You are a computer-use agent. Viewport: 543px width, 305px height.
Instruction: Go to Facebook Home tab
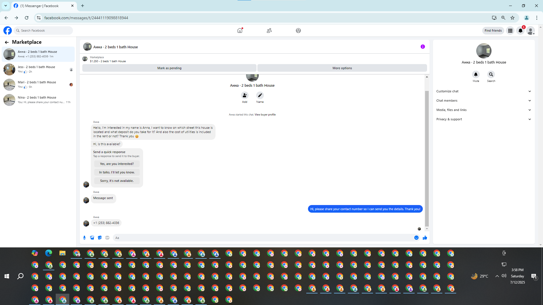pyautogui.click(x=240, y=30)
